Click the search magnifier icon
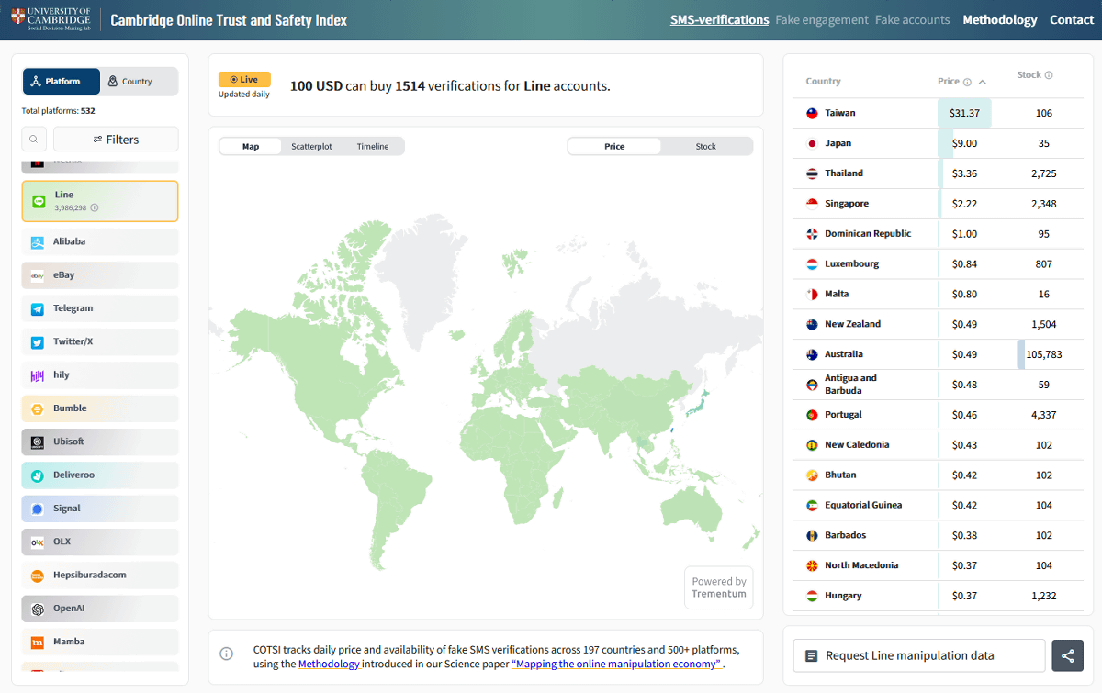Image resolution: width=1102 pixels, height=693 pixels. 34,140
